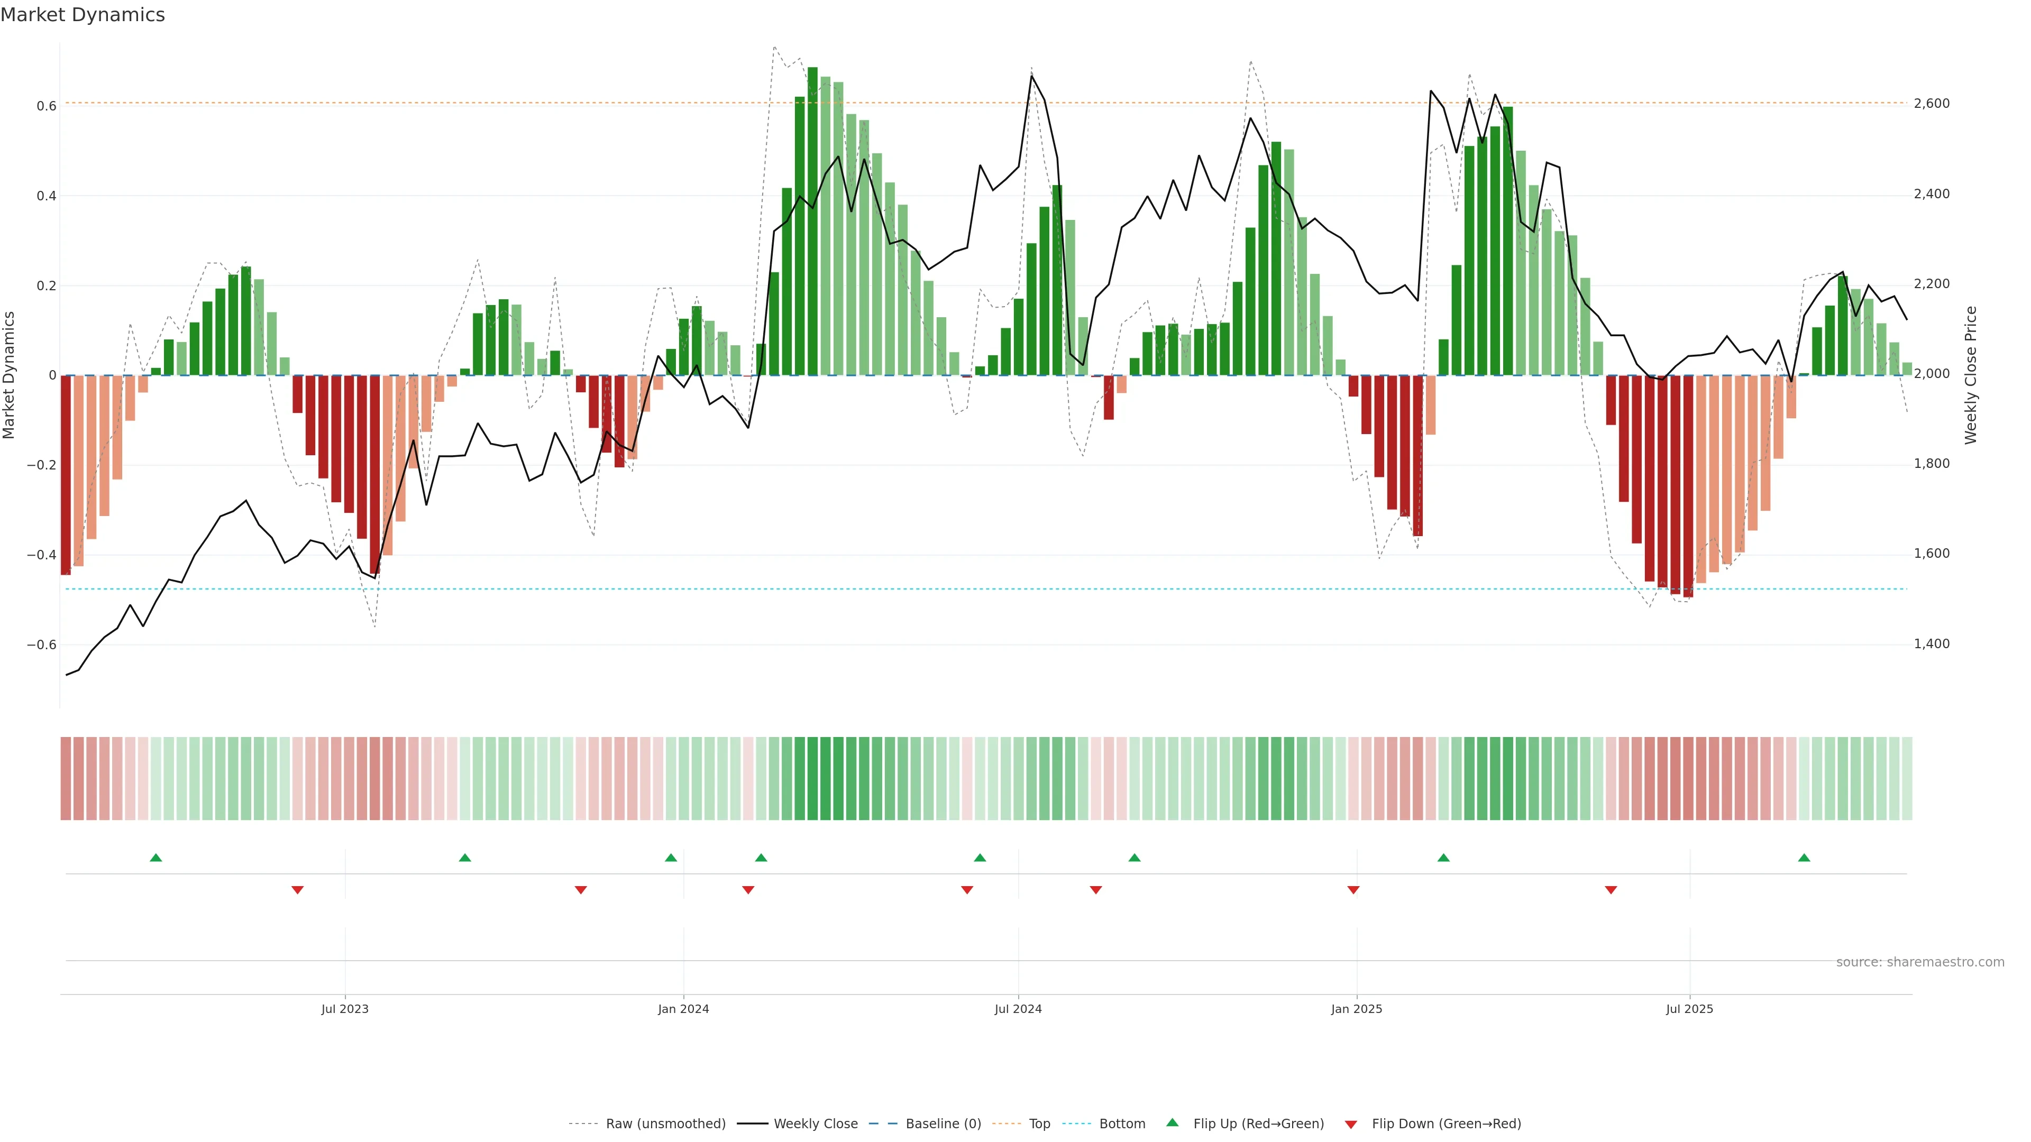Toggle the Weekly Close legend entry
The height and width of the screenshot is (1142, 2031).
click(x=815, y=1124)
